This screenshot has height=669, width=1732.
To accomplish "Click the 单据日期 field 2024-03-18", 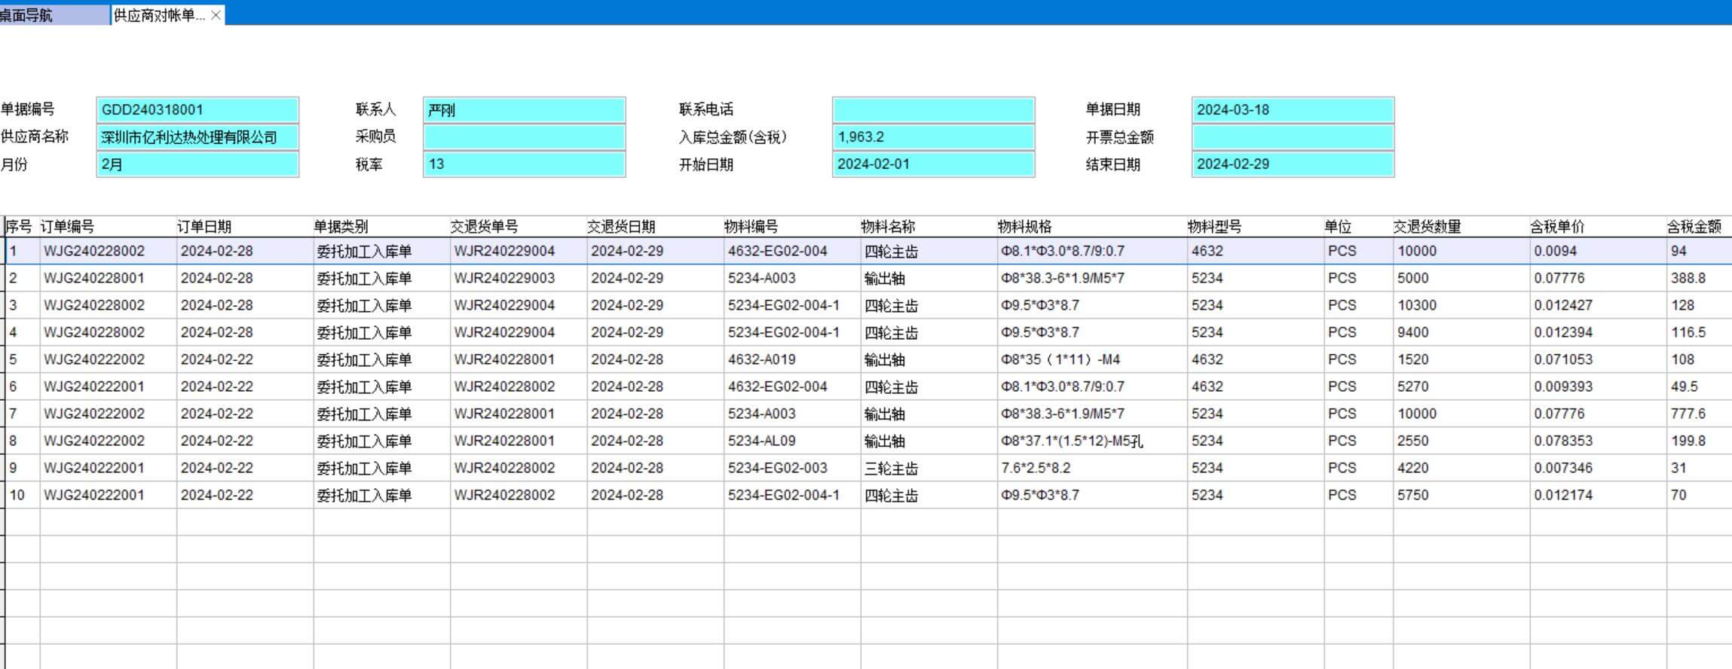I will 1293,110.
